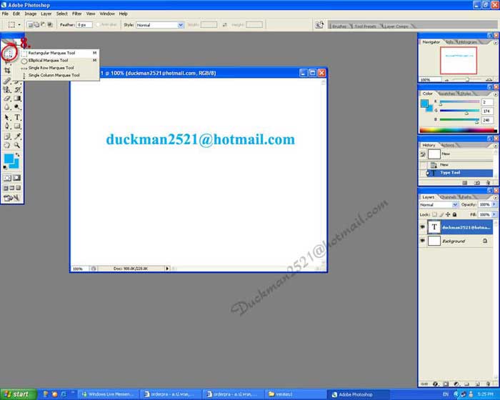
Task: Switch to Quick Mask mode
Action: (x=17, y=178)
